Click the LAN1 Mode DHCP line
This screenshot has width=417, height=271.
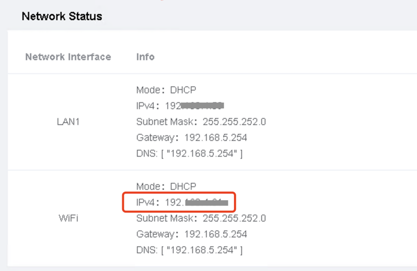pyautogui.click(x=166, y=90)
